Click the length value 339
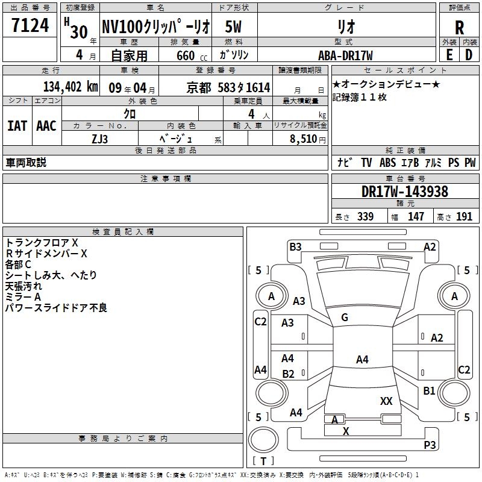This screenshot has height=482, width=482. coord(365,216)
